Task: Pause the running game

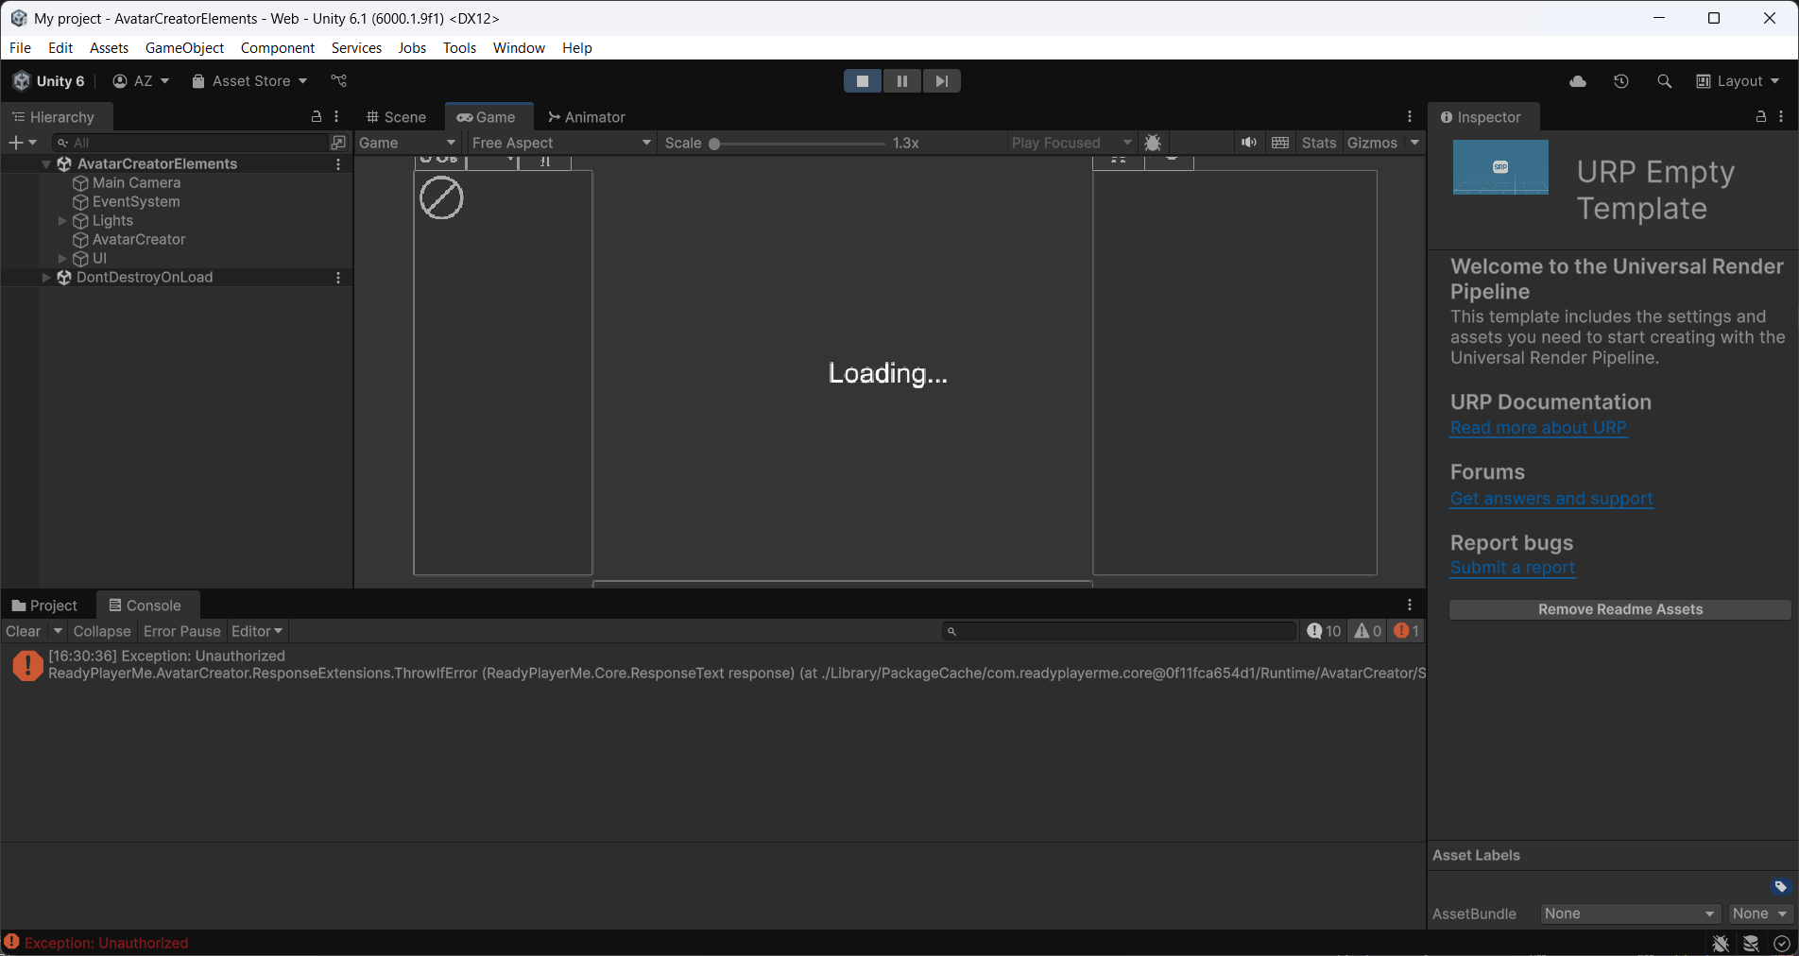Action: (x=902, y=81)
